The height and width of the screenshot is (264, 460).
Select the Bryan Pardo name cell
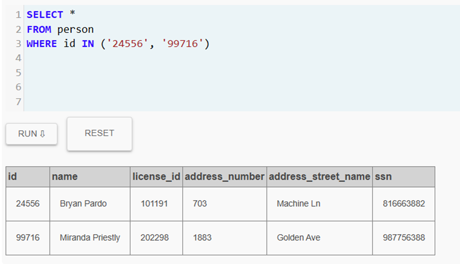click(x=90, y=204)
